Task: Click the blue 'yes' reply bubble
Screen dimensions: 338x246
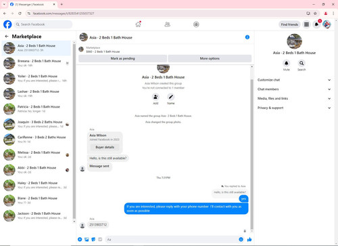Action: pos(243,199)
